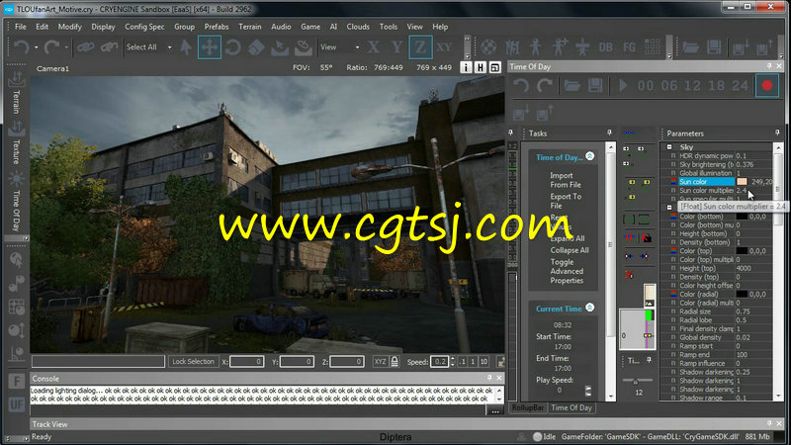This screenshot has width=791, height=445.
Task: Toggle viewport info display button
Action: pyautogui.click(x=466, y=67)
